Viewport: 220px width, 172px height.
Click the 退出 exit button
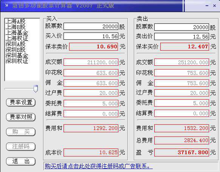[x=21, y=161]
